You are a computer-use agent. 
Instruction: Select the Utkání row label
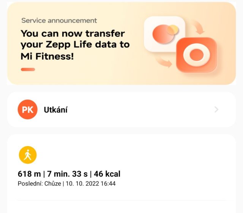(56, 110)
